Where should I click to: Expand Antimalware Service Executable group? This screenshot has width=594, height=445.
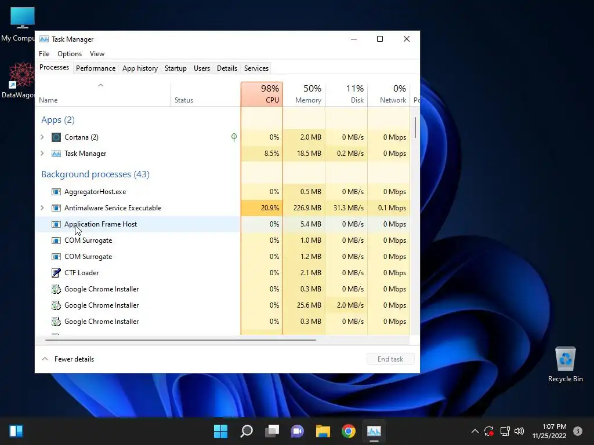click(42, 208)
